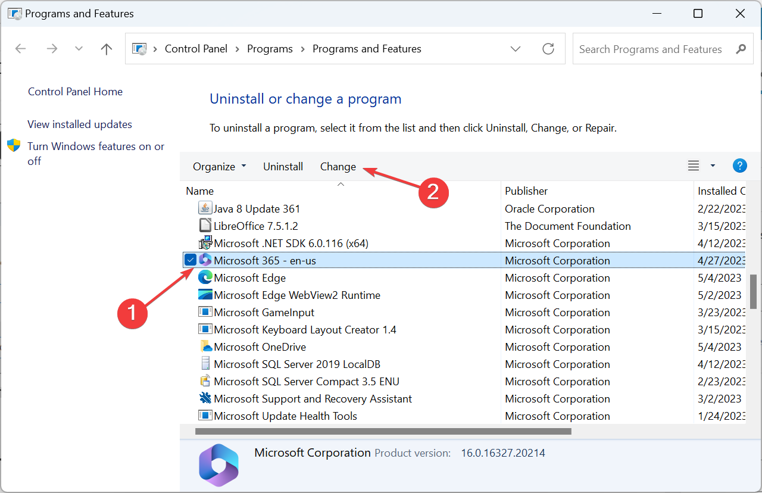Expand the view options dropdown arrow
Viewport: 762px width, 493px height.
tap(713, 166)
